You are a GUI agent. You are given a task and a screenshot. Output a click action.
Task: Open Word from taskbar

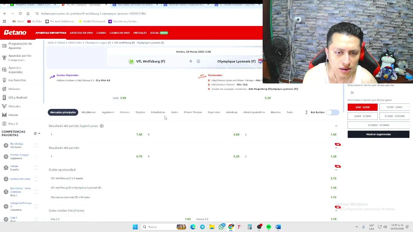pyautogui.click(x=278, y=227)
